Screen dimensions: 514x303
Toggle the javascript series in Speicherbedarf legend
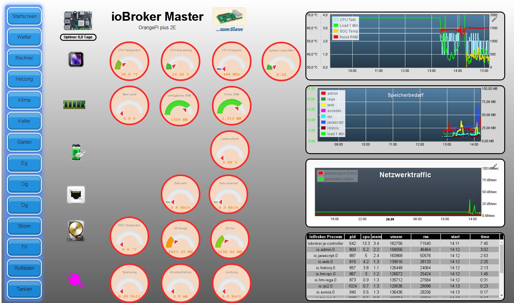point(332,122)
